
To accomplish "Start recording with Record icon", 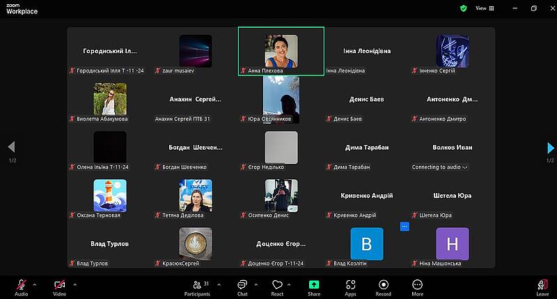I will 384,286.
